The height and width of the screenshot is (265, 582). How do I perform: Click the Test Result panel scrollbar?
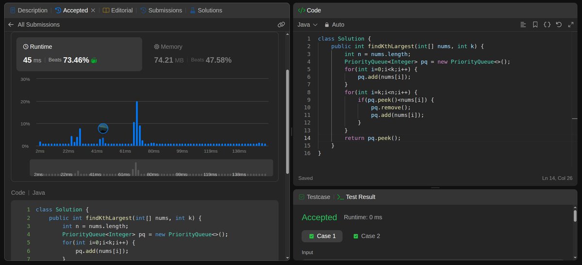(x=575, y=216)
